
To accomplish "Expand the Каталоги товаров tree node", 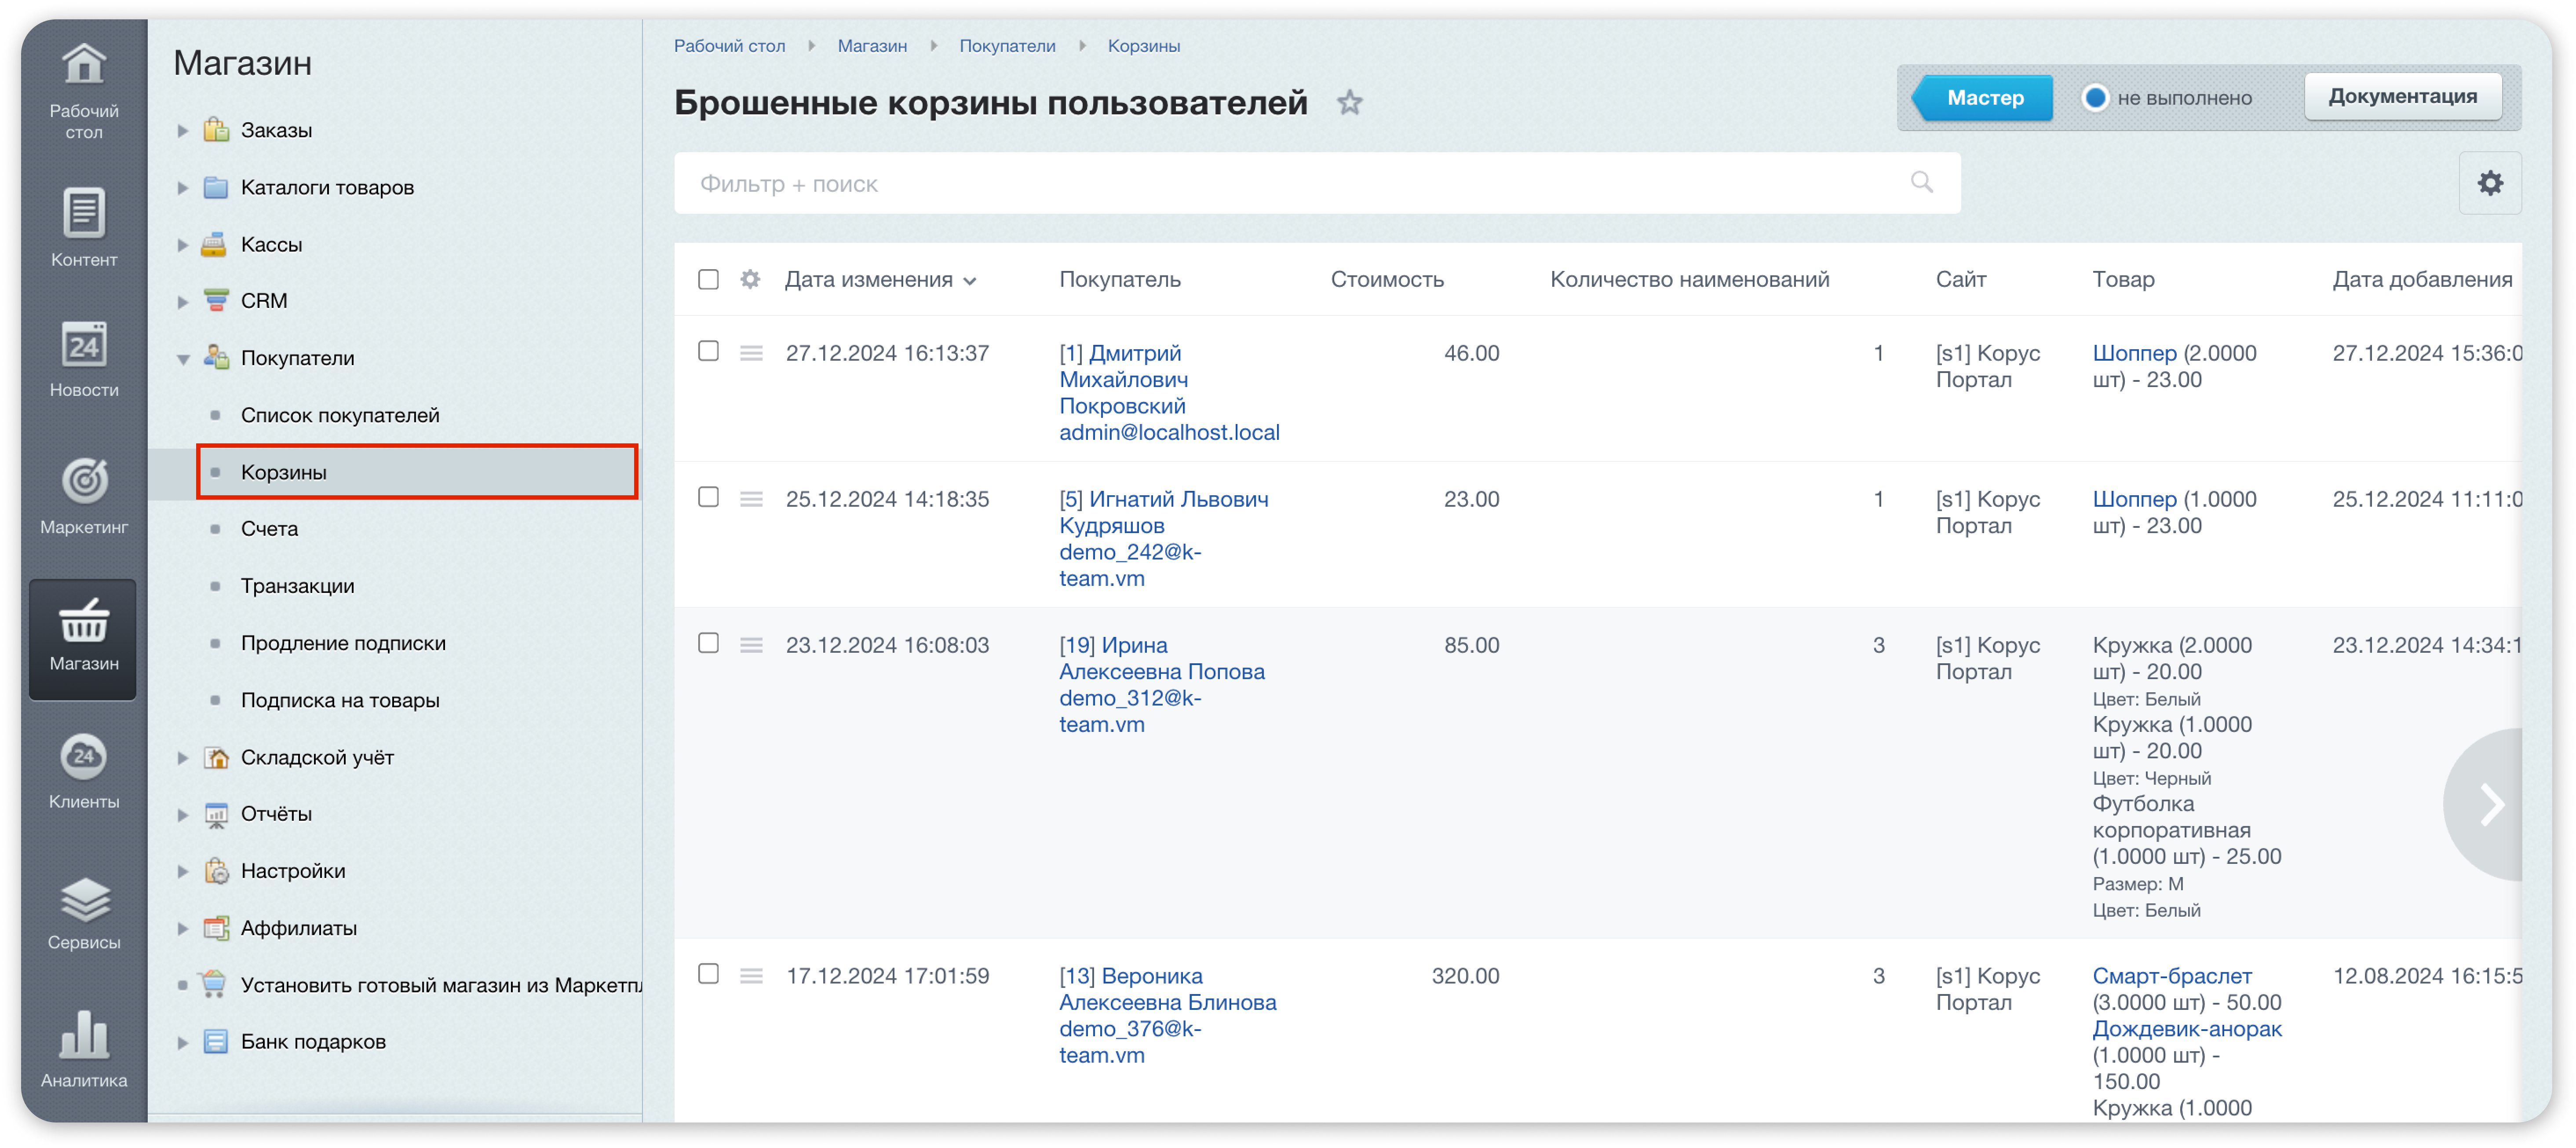I will pos(183,187).
